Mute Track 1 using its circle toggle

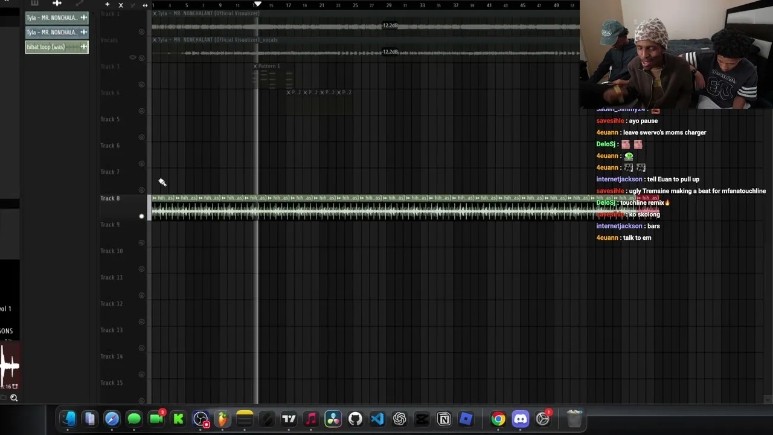click(141, 31)
